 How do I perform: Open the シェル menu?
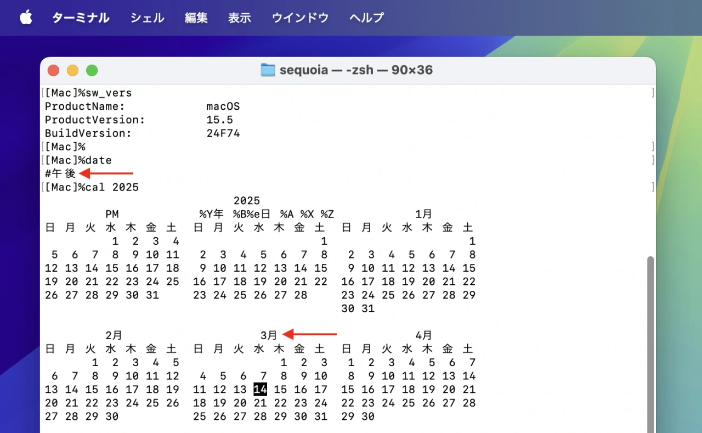click(147, 18)
